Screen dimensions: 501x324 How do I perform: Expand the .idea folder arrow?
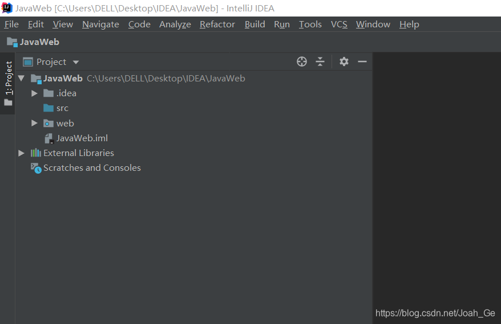(x=34, y=93)
